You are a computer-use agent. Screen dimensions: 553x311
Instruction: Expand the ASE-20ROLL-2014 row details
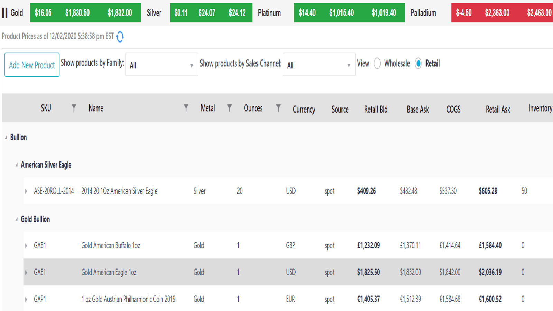tap(27, 191)
